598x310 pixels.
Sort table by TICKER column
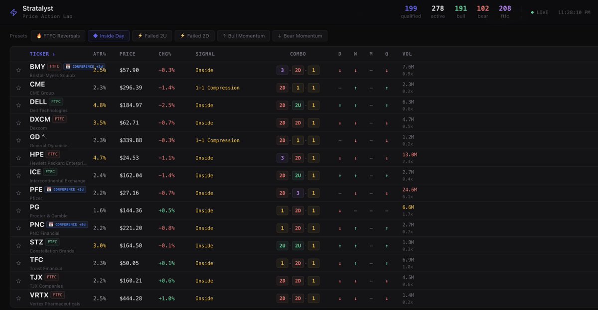pos(43,54)
